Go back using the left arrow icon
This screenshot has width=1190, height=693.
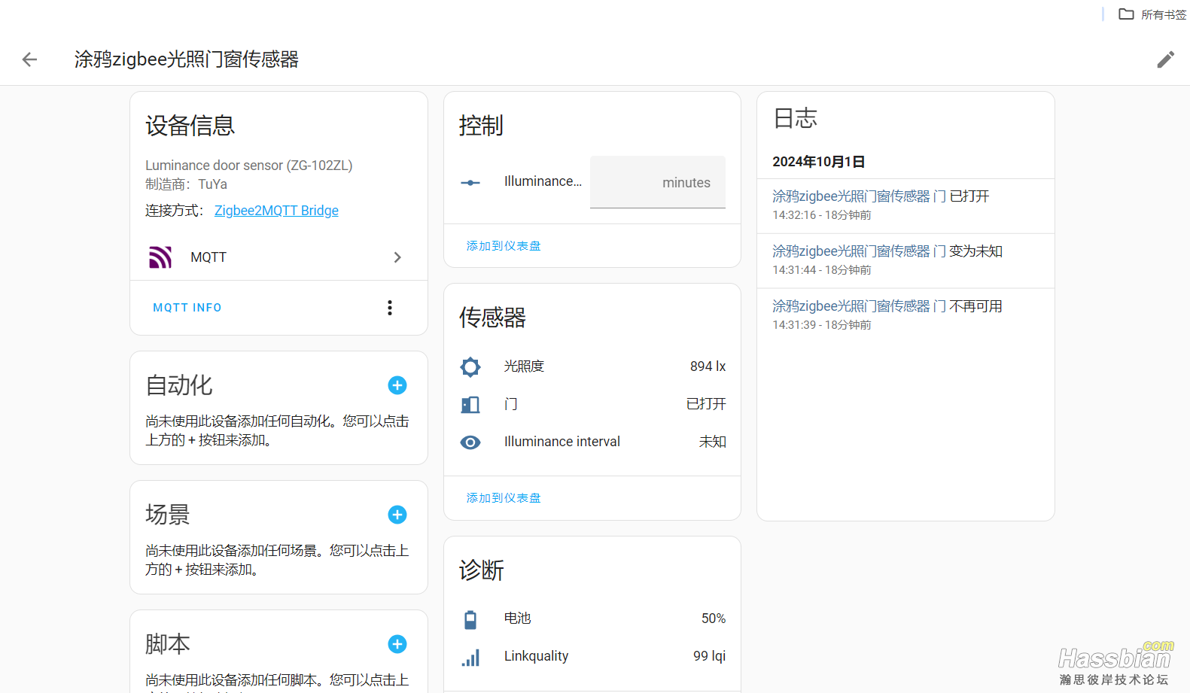click(29, 59)
